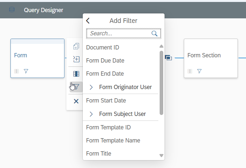Select the Form table card
Viewport: 246px width, 168px height.
click(38, 58)
